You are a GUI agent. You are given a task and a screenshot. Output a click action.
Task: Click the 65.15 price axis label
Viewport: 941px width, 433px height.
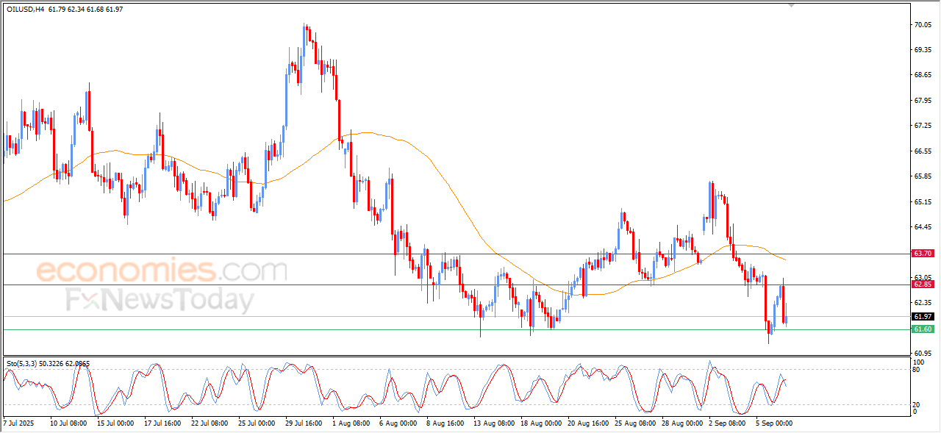pos(924,202)
